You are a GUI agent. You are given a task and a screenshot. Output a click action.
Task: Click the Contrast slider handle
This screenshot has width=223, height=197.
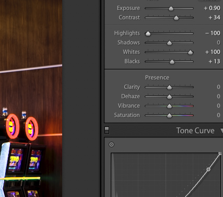(x=176, y=18)
